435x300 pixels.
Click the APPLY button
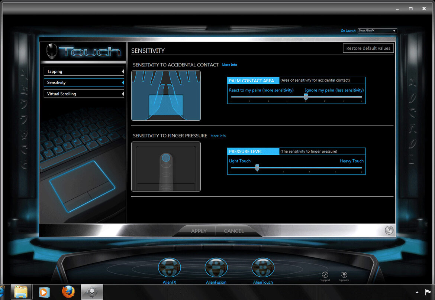[199, 231]
